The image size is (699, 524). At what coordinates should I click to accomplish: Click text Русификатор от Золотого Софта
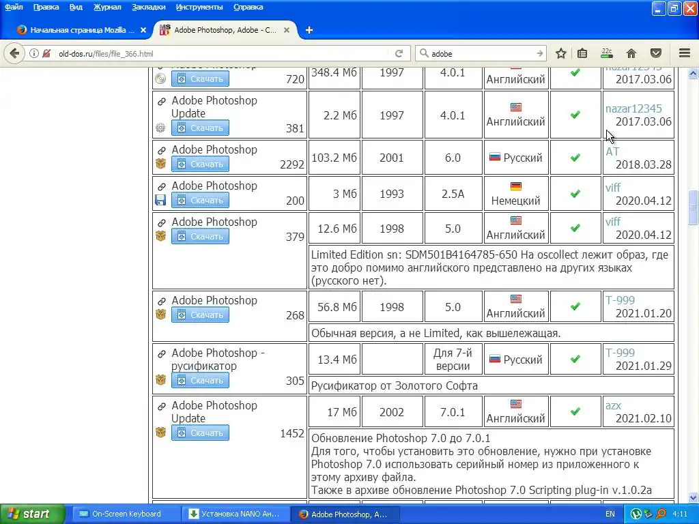[394, 385]
